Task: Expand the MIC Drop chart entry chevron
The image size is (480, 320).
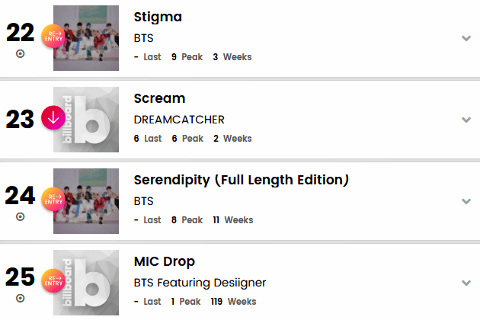Action: pos(466,283)
